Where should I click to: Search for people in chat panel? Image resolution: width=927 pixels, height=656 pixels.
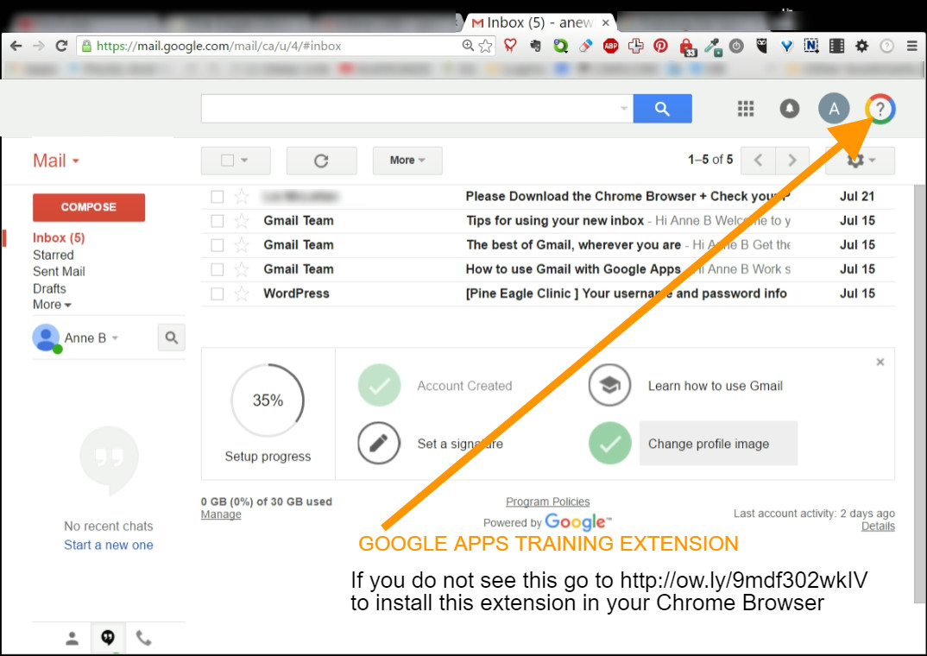(x=172, y=337)
